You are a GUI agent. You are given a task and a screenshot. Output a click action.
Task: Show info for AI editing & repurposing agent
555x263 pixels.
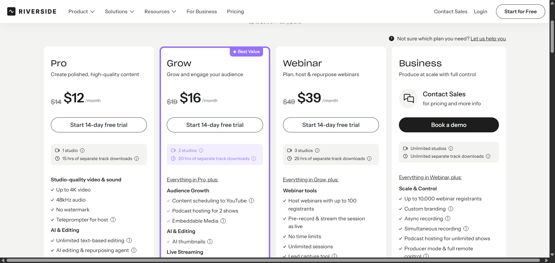coord(134,250)
